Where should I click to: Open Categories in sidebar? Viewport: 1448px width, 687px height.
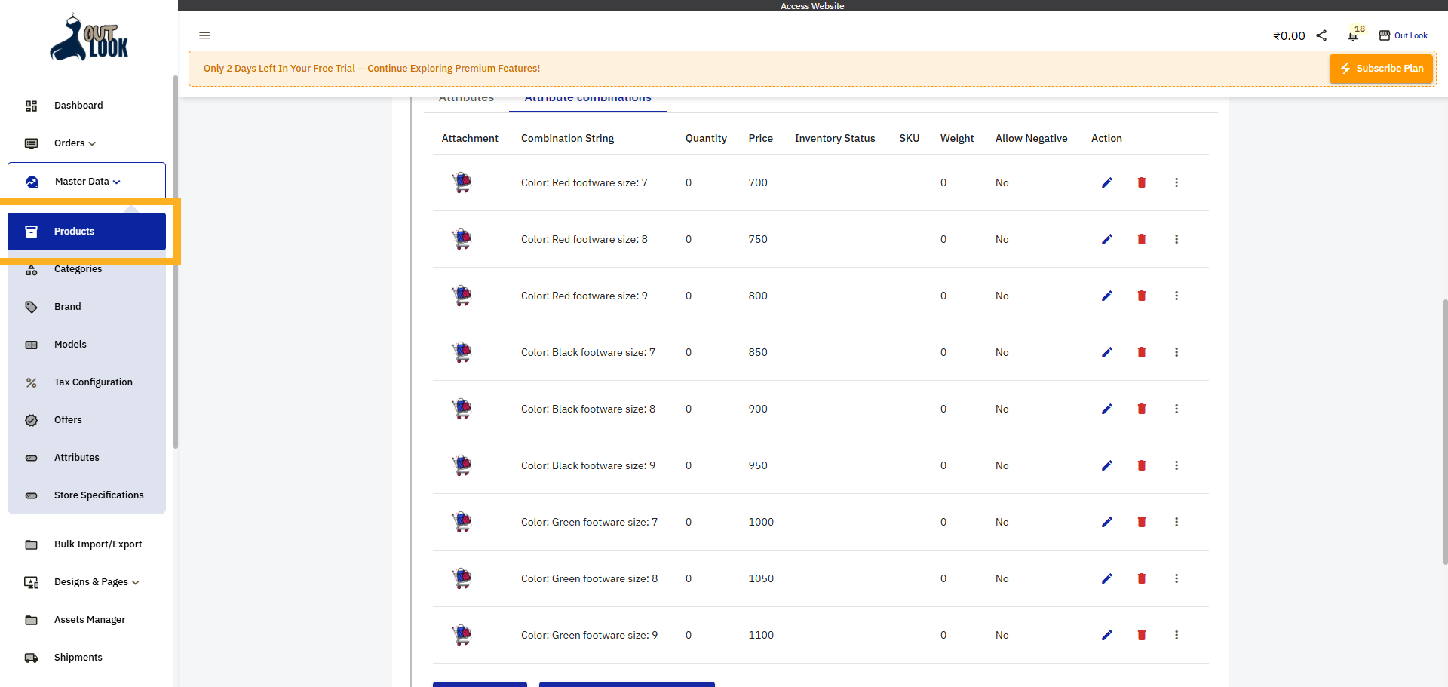tap(78, 270)
